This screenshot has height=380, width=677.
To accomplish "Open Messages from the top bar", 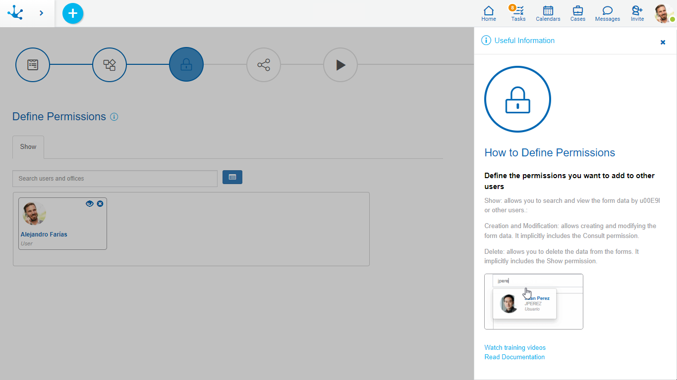I will [x=607, y=13].
